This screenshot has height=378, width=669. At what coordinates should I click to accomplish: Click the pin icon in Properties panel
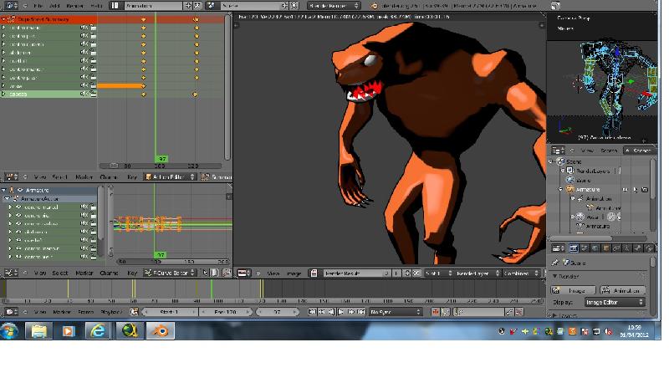pyautogui.click(x=555, y=263)
